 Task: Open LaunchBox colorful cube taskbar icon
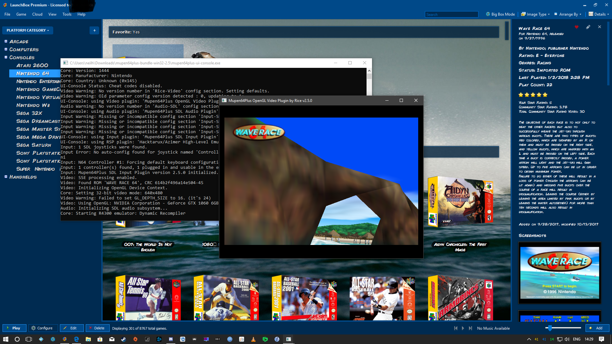click(65, 339)
